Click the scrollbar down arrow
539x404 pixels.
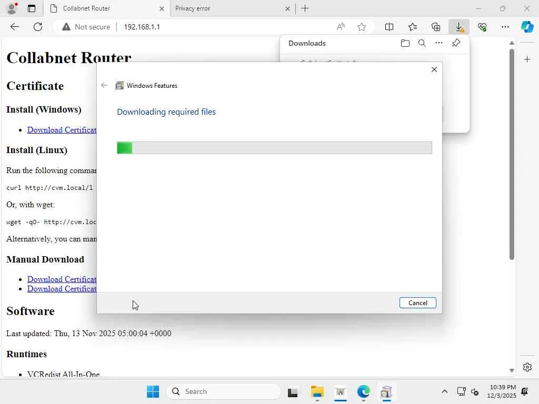[x=512, y=370]
